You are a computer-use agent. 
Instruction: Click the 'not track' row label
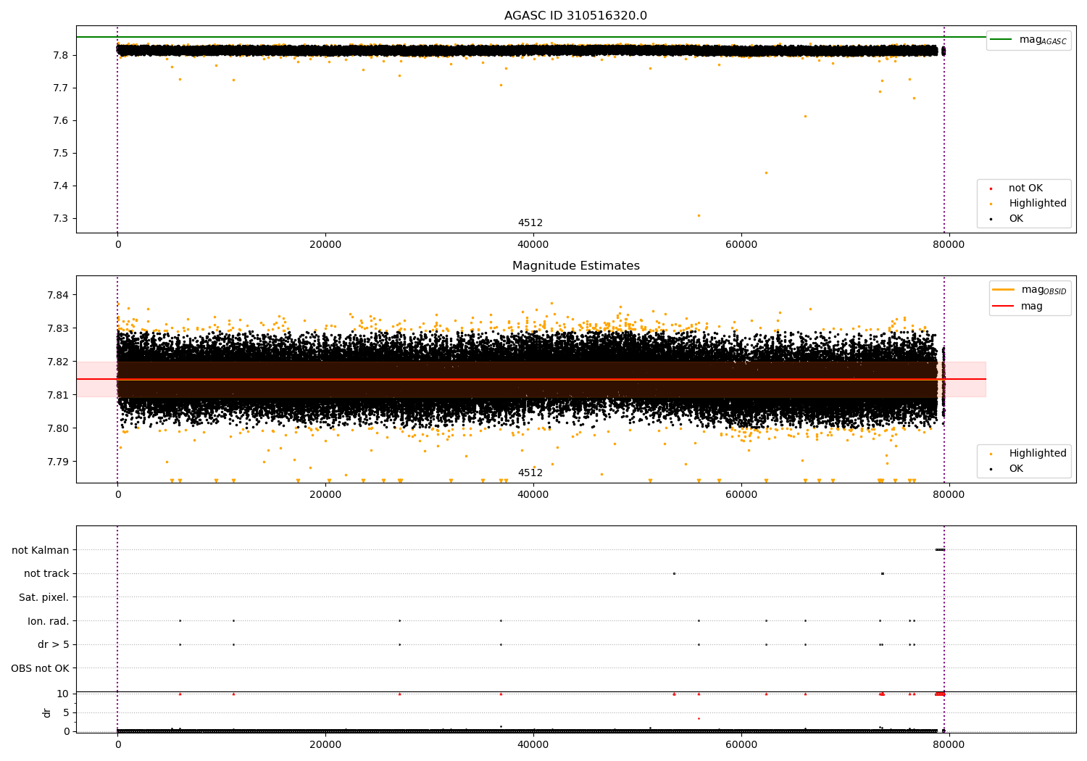(x=46, y=574)
